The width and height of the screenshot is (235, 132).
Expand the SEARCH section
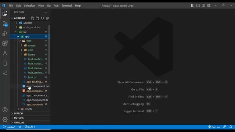pyautogui.click(x=30, y=113)
